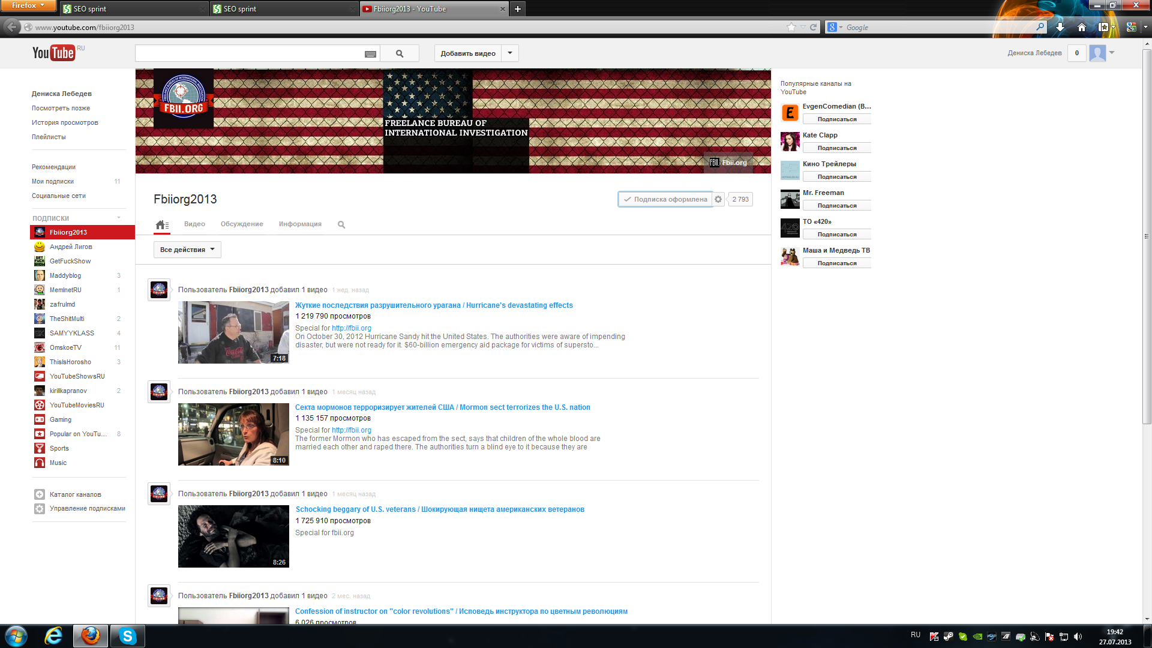Click the Internet Explorer taskbar icon
1152x648 pixels.
pyautogui.click(x=53, y=636)
